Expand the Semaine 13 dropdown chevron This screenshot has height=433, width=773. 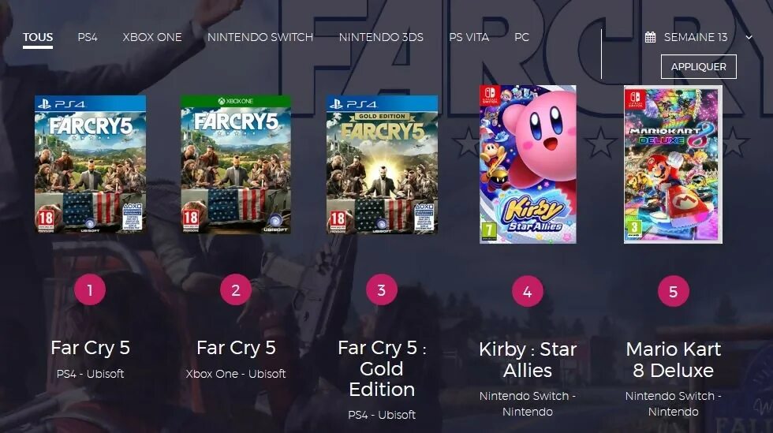(749, 37)
